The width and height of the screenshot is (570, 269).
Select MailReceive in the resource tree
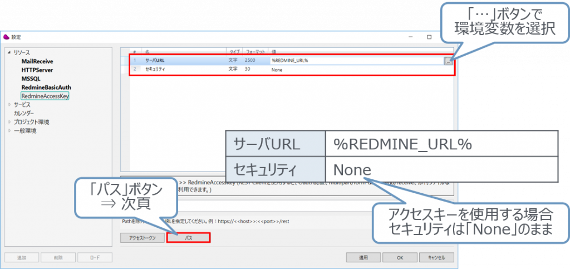[x=37, y=61]
